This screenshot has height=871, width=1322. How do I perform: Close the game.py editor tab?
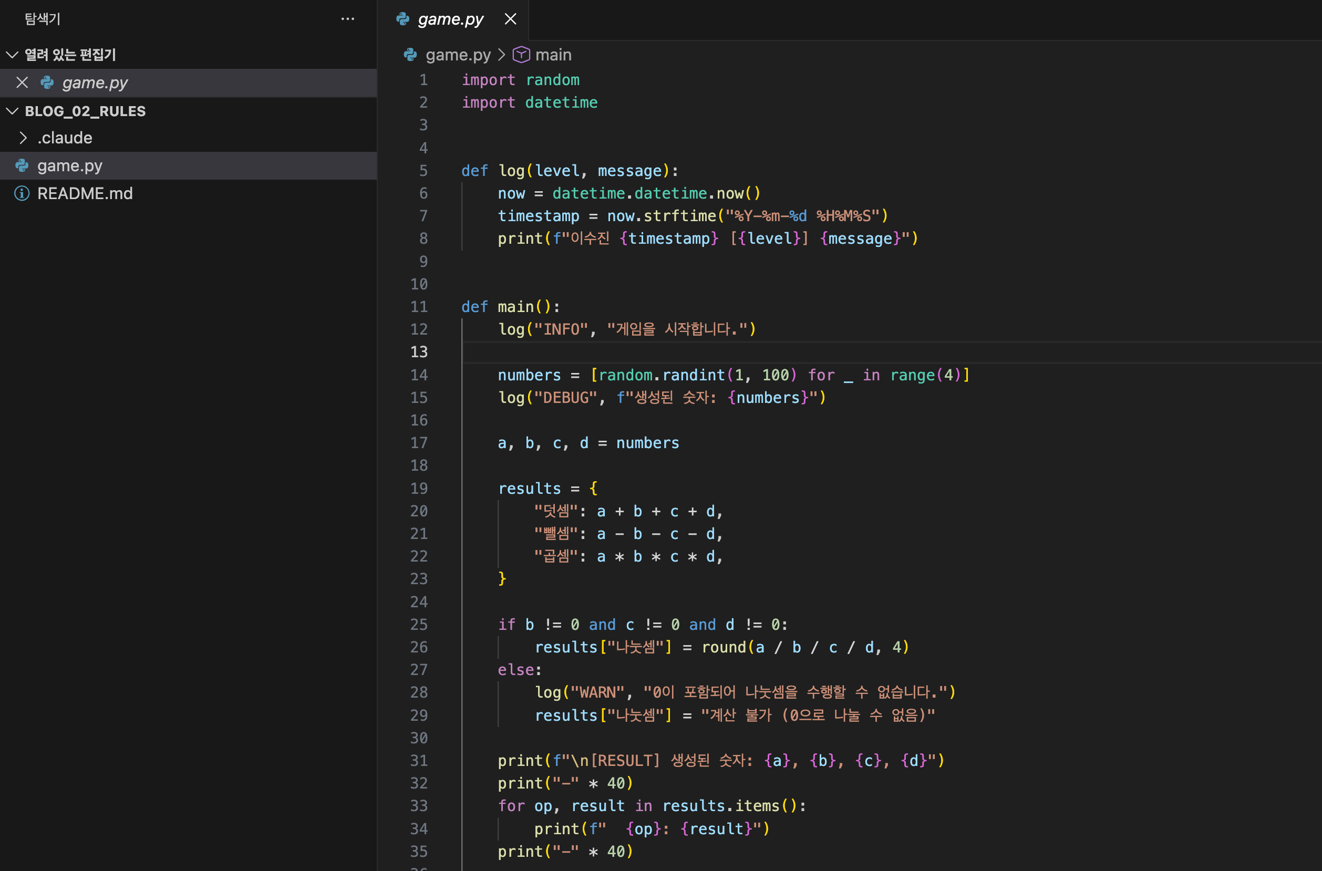510,19
